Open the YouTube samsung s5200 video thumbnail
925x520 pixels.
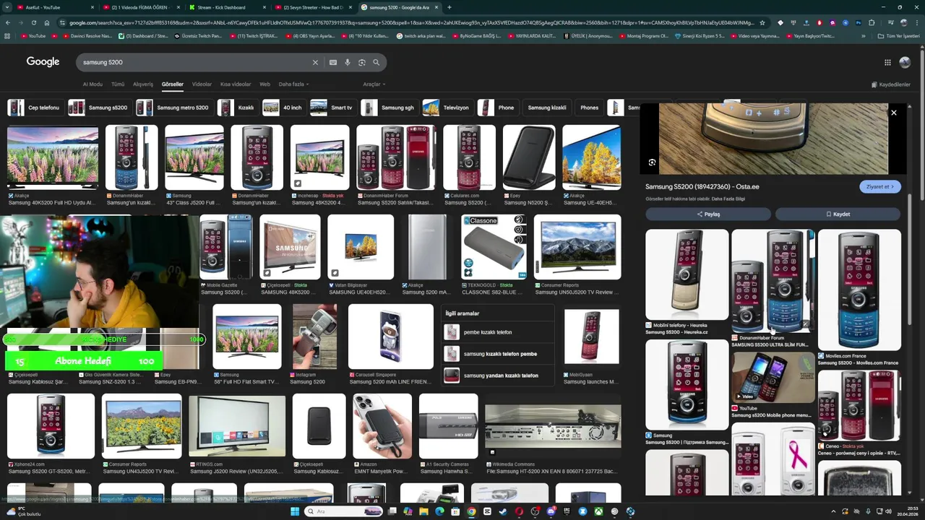773,377
